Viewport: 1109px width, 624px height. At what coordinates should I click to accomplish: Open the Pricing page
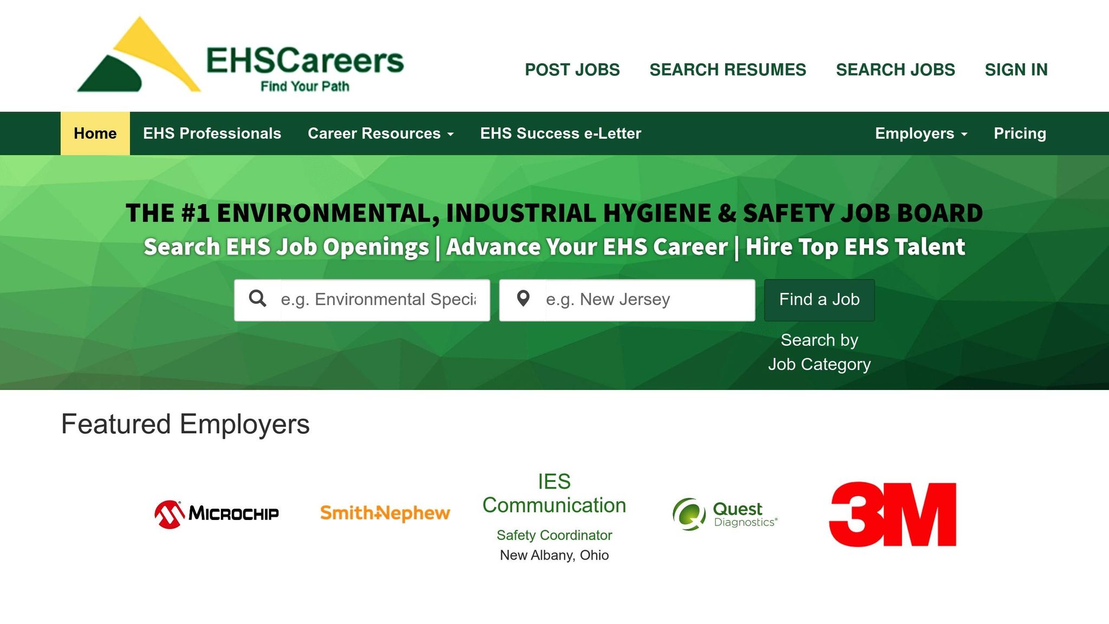[1020, 133]
